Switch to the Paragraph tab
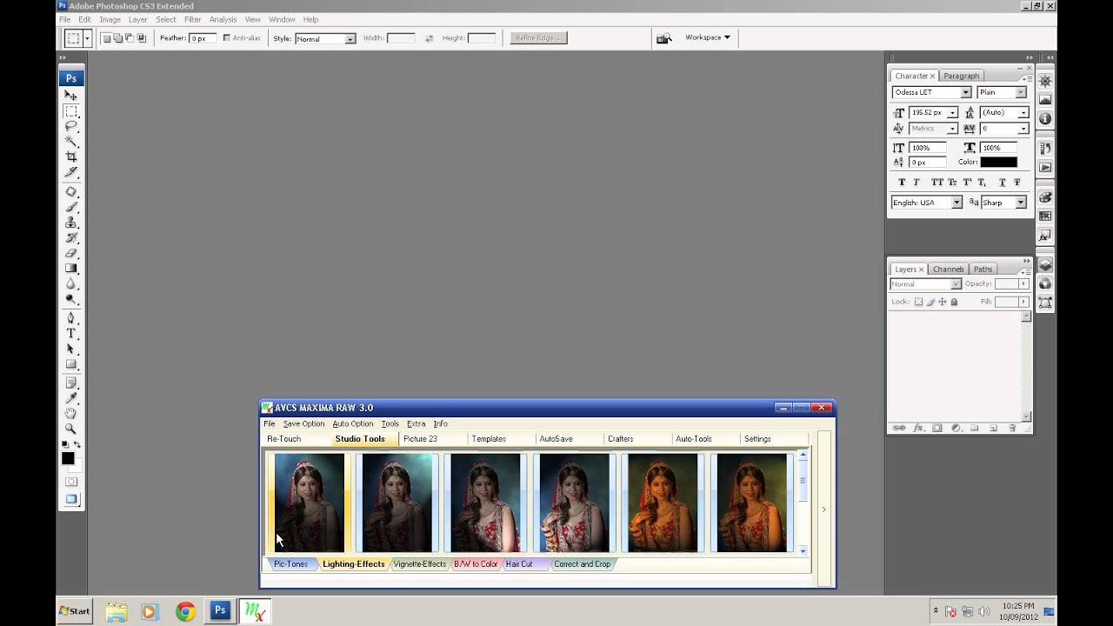The width and height of the screenshot is (1113, 626). [962, 76]
